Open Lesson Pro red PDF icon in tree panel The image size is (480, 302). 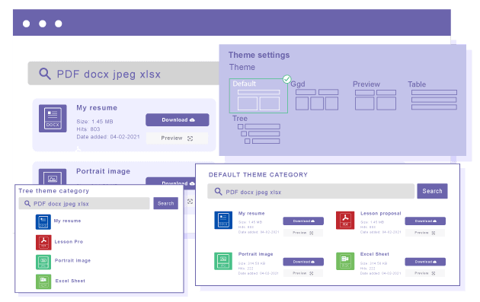(43, 243)
